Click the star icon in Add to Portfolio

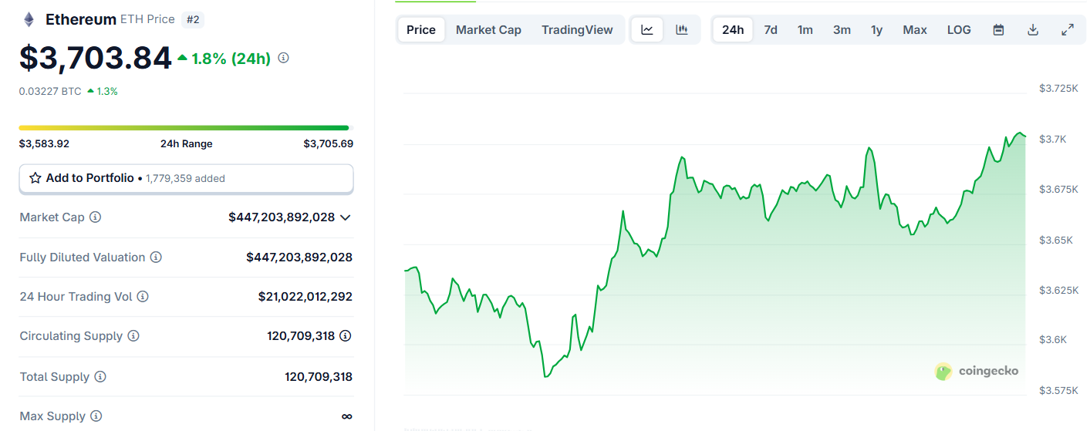coord(35,178)
